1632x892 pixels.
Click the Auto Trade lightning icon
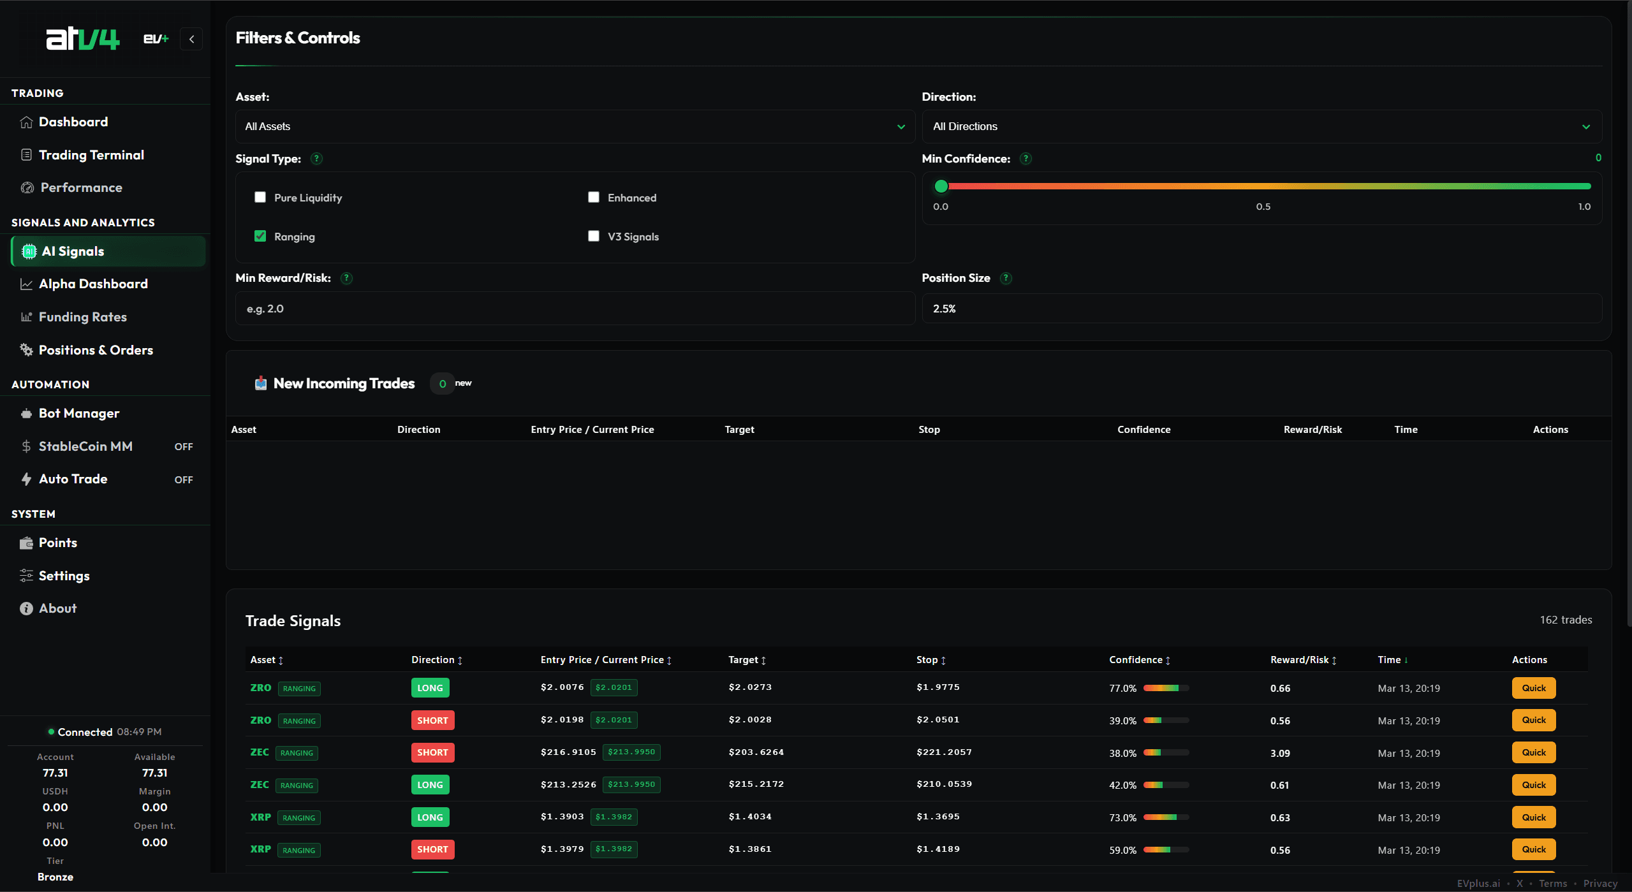(x=26, y=479)
